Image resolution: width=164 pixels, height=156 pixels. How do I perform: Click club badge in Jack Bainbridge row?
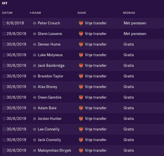[x=81, y=66]
